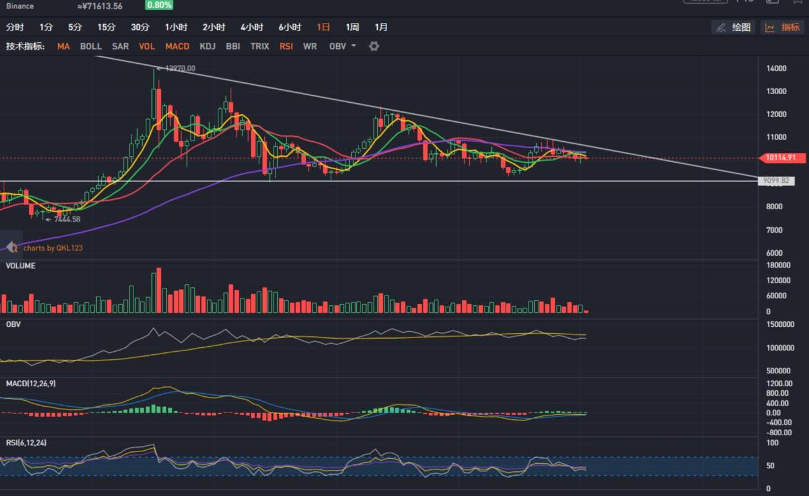The width and height of the screenshot is (809, 496).
Task: Choose the 15分 interval
Action: click(106, 27)
